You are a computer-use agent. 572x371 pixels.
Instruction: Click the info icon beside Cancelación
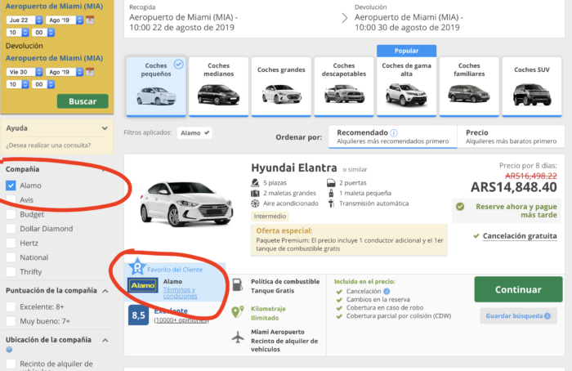(387, 291)
